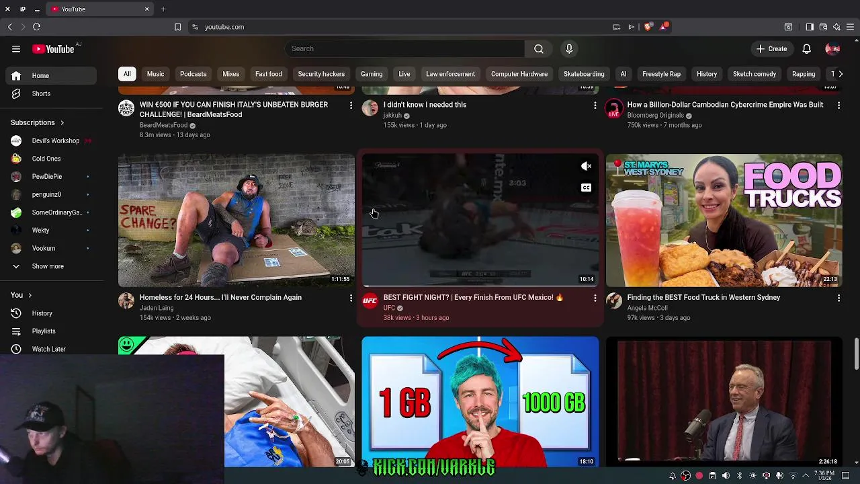Open Brave browser main menu
This screenshot has height=484, width=860.
[851, 27]
